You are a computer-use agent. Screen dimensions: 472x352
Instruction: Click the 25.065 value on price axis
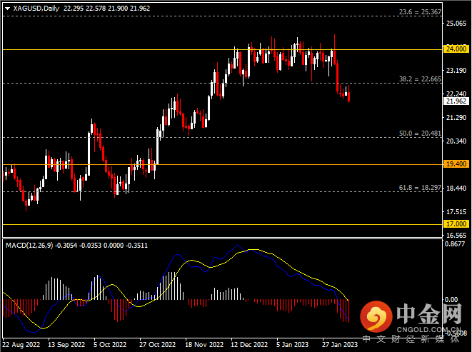[455, 24]
